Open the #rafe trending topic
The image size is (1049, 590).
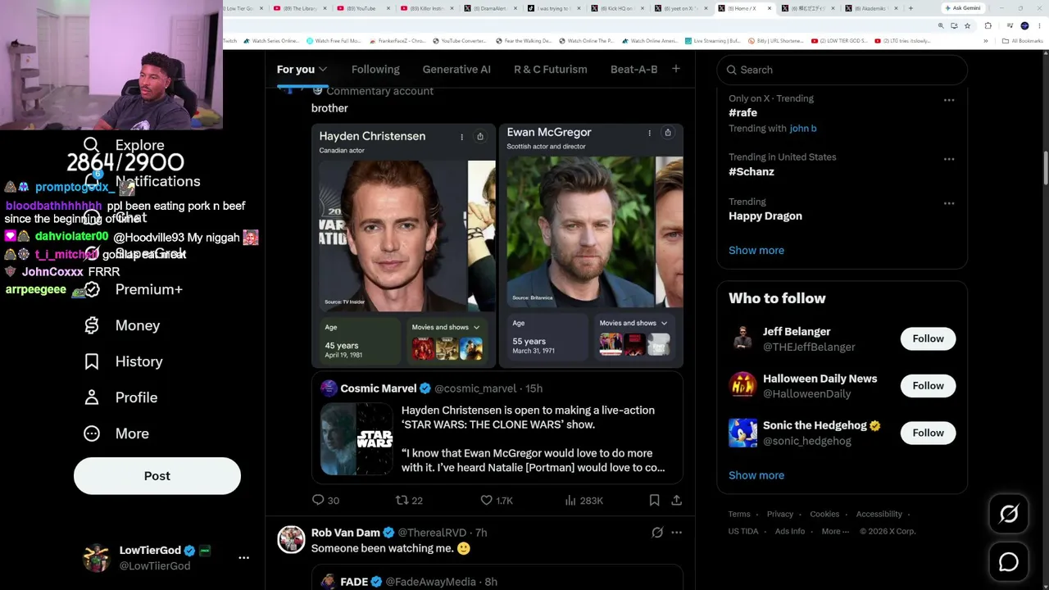(x=743, y=113)
